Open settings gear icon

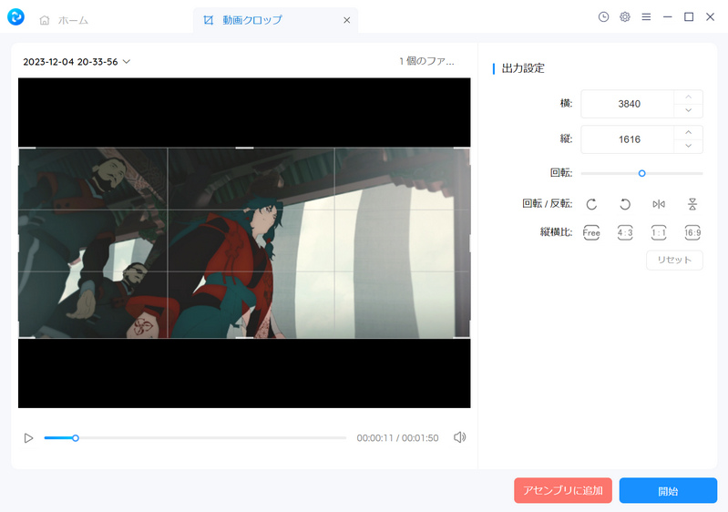point(625,17)
